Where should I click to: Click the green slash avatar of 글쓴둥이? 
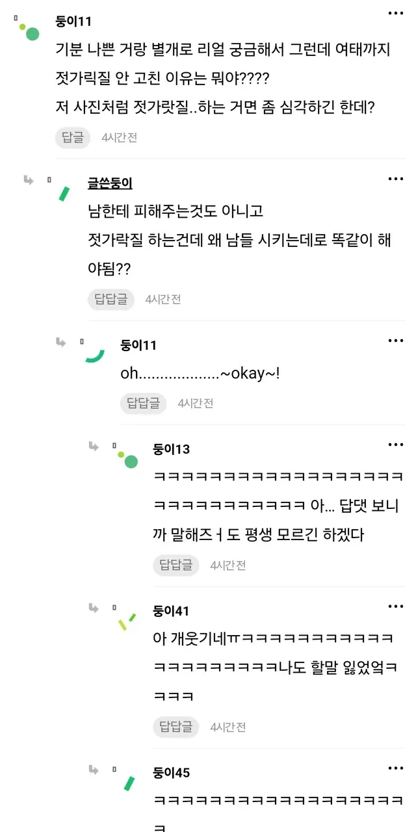point(64,194)
